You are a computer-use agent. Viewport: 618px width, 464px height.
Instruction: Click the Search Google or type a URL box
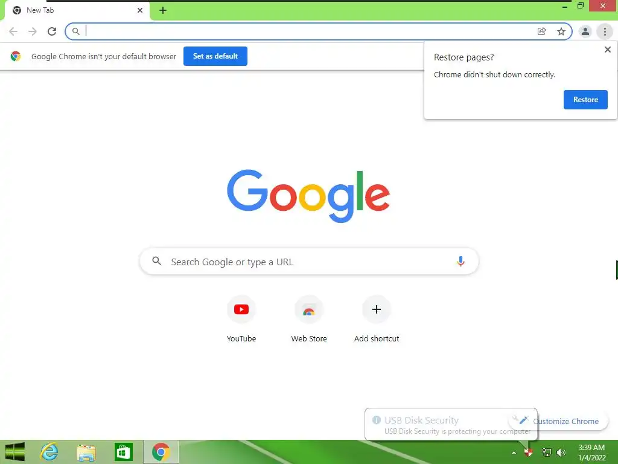309,261
